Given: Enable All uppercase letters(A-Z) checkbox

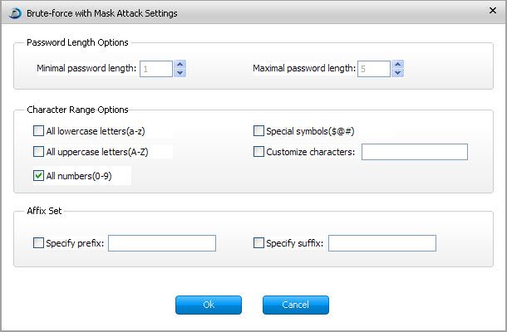Looking at the screenshot, I should click(38, 151).
